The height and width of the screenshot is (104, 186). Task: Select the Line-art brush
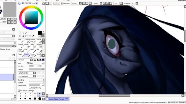(27, 55)
